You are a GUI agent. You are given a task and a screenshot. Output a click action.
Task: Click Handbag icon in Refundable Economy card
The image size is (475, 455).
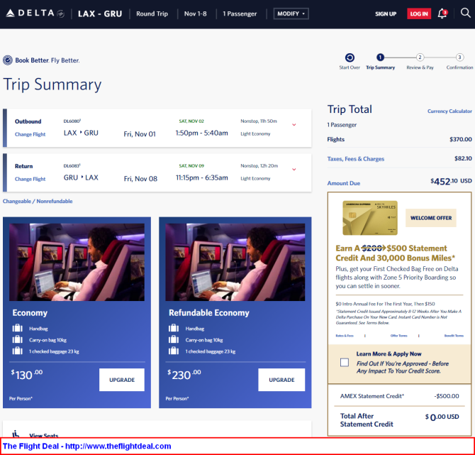click(x=174, y=328)
